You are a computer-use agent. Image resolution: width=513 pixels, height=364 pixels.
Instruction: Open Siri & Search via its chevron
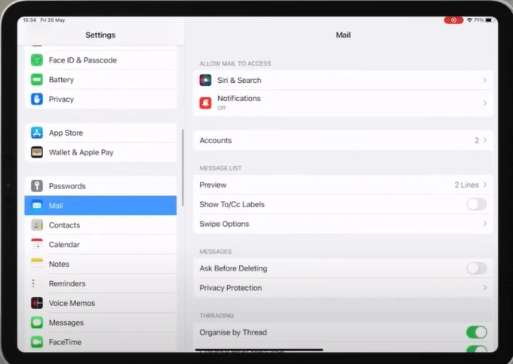[485, 80]
